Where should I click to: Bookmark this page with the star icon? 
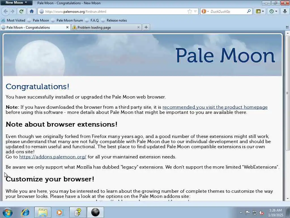tap(189, 11)
